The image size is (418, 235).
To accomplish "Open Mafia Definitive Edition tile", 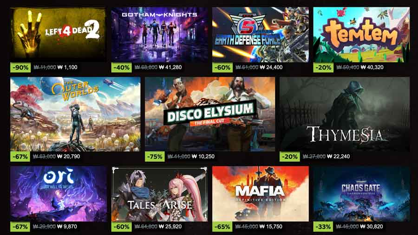I will pyautogui.click(x=261, y=194).
